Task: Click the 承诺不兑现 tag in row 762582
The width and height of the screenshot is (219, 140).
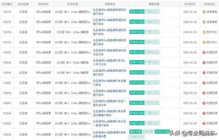Action: point(137,82)
